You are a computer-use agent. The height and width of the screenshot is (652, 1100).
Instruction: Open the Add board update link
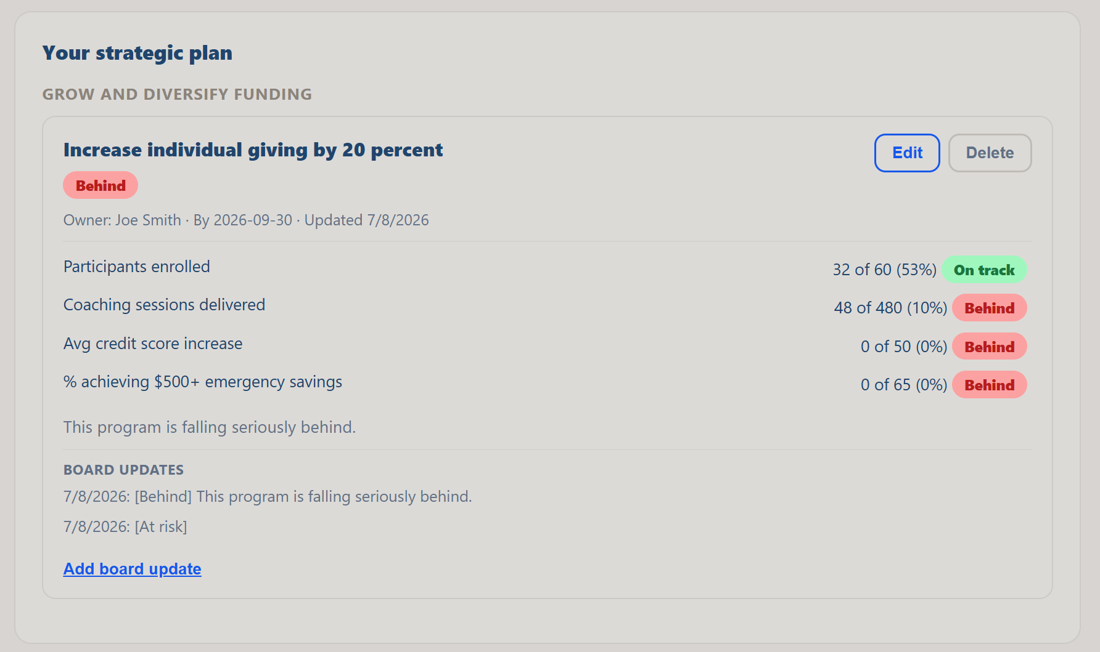[132, 569]
